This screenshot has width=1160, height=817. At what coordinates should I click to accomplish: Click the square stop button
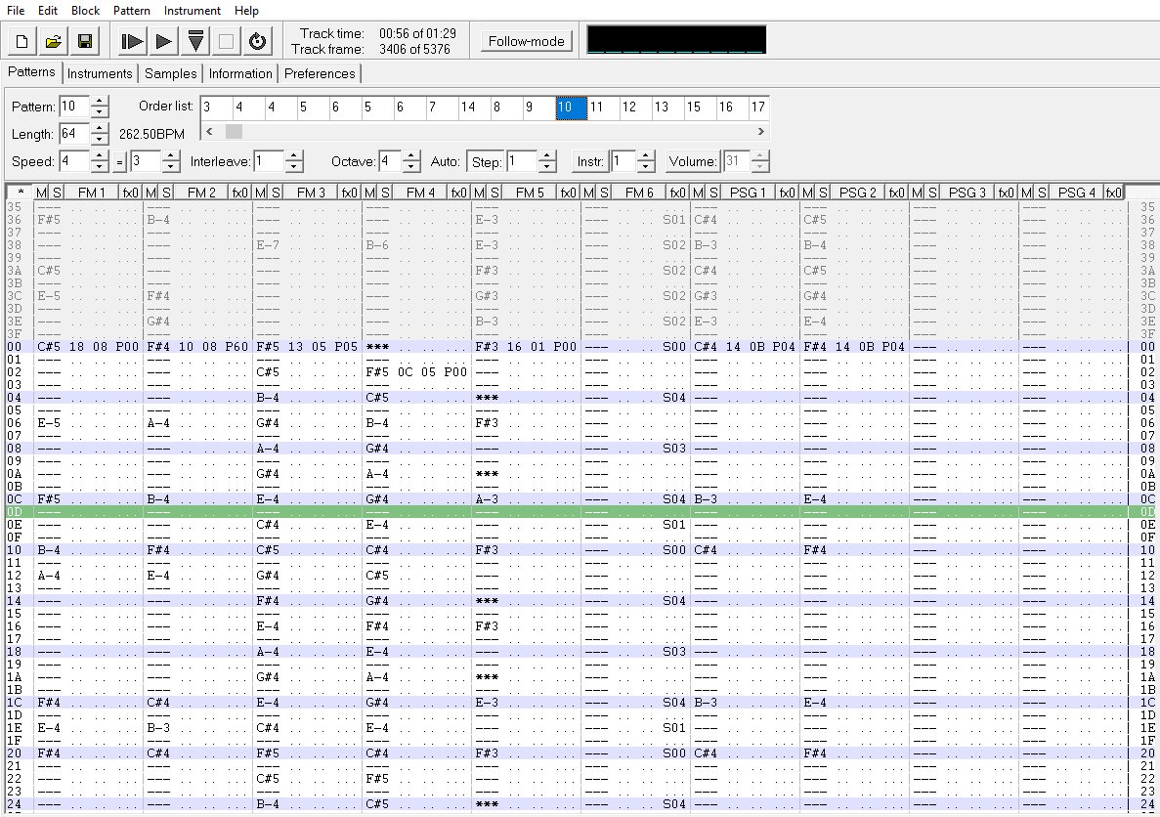click(x=227, y=41)
